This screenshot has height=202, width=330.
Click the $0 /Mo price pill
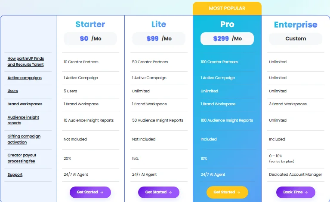(90, 39)
